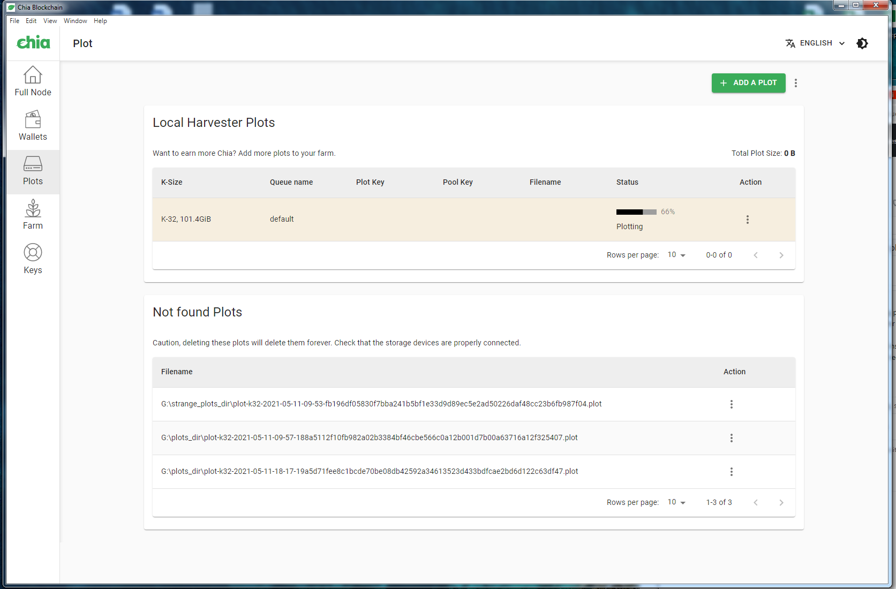Open the Full Node panel
Viewport: 896px width, 589px height.
point(33,80)
